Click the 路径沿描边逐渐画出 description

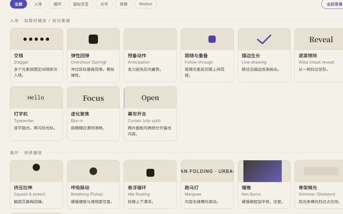260,70
